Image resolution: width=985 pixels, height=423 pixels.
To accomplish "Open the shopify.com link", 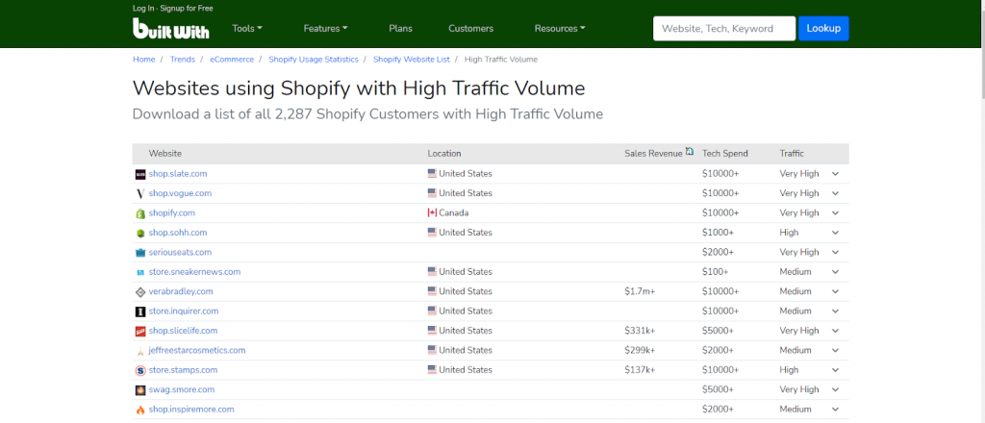I will click(x=172, y=212).
